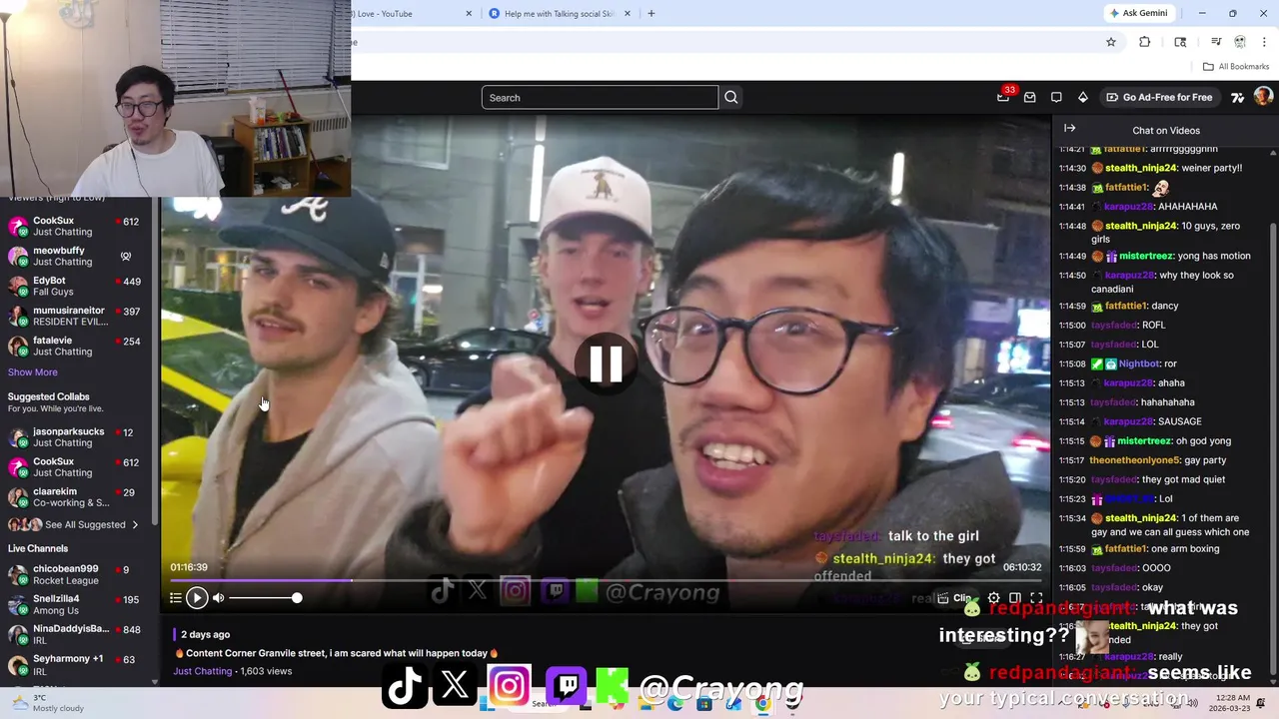Viewport: 1279px width, 719px height.
Task: Open a new browser tab
Action: pos(651,13)
